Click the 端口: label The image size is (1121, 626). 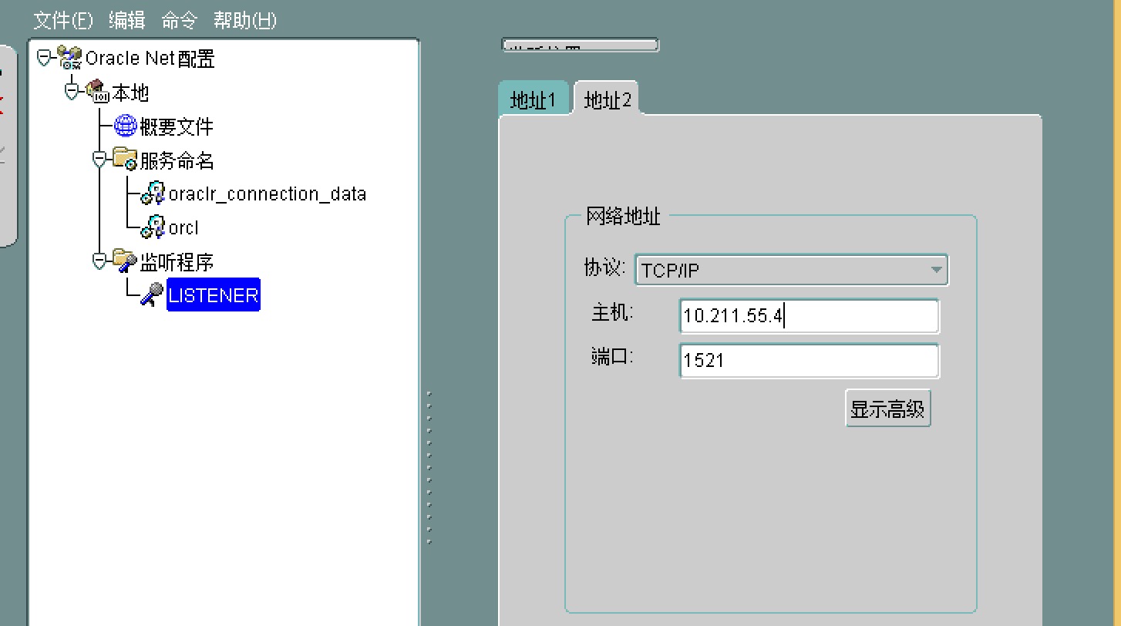[x=612, y=356]
